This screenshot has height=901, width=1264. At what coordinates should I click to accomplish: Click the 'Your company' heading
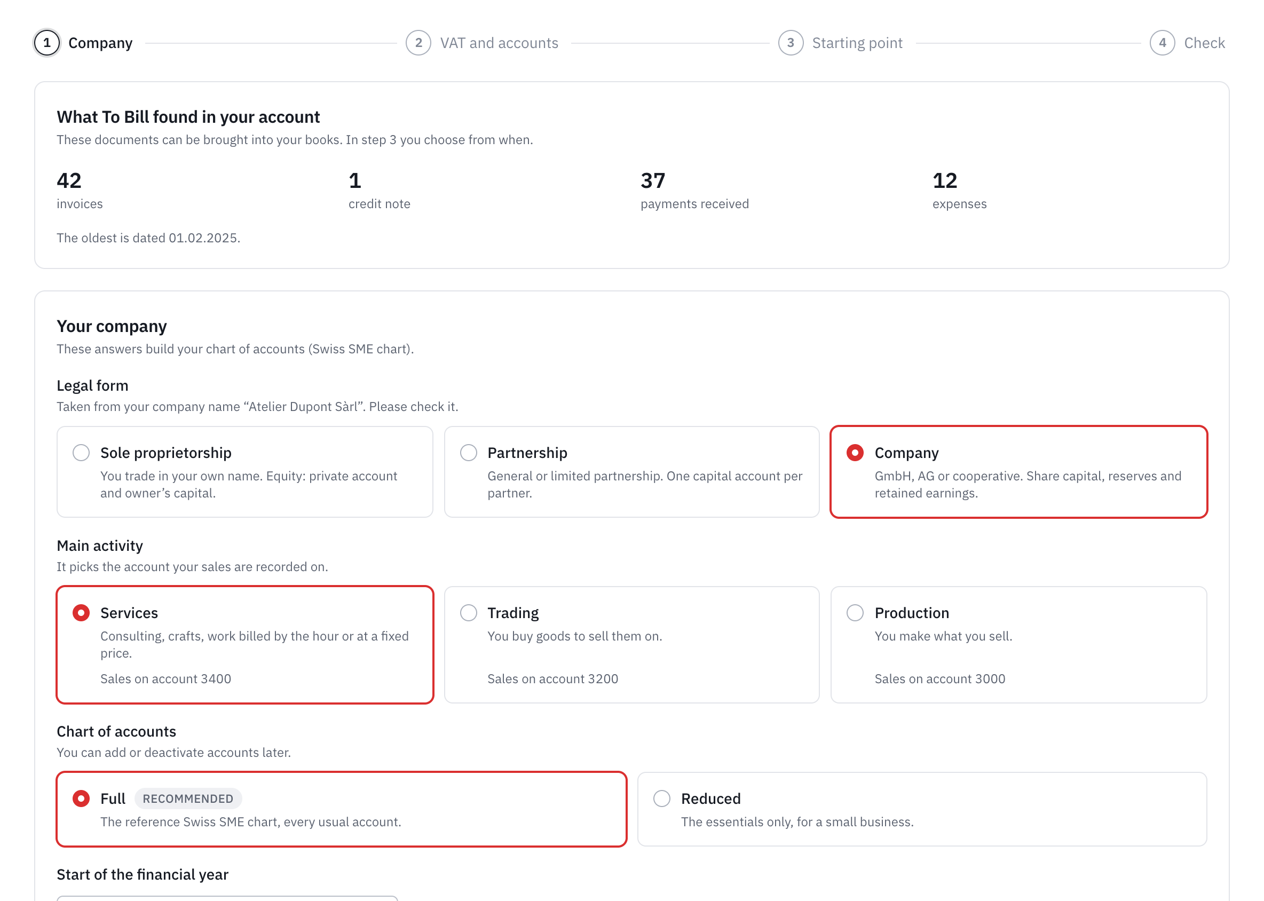click(112, 326)
